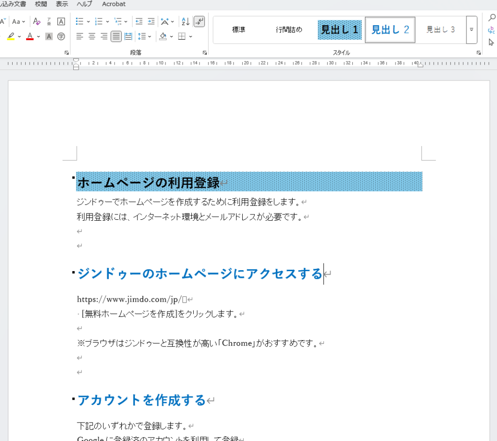
Task: Toggle character shading button
Action: (x=49, y=36)
